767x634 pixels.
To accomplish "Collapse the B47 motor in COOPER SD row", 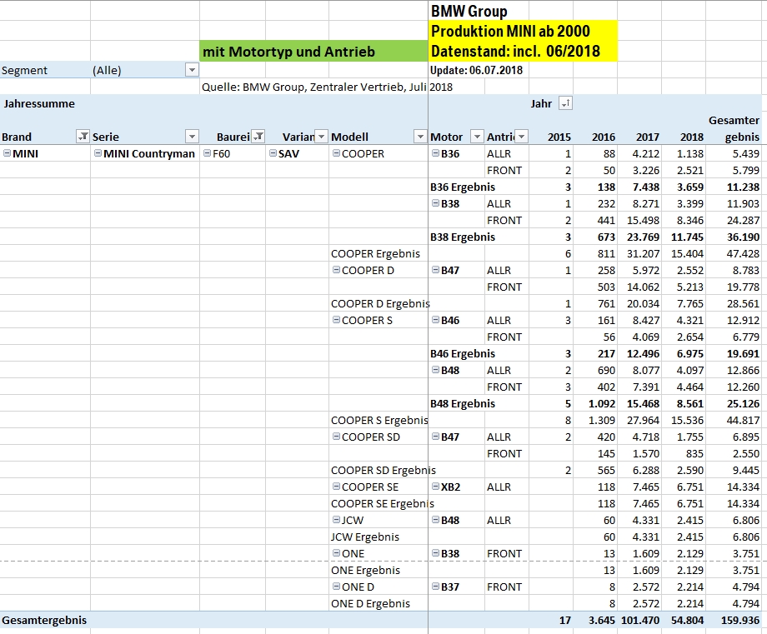I will 435,437.
